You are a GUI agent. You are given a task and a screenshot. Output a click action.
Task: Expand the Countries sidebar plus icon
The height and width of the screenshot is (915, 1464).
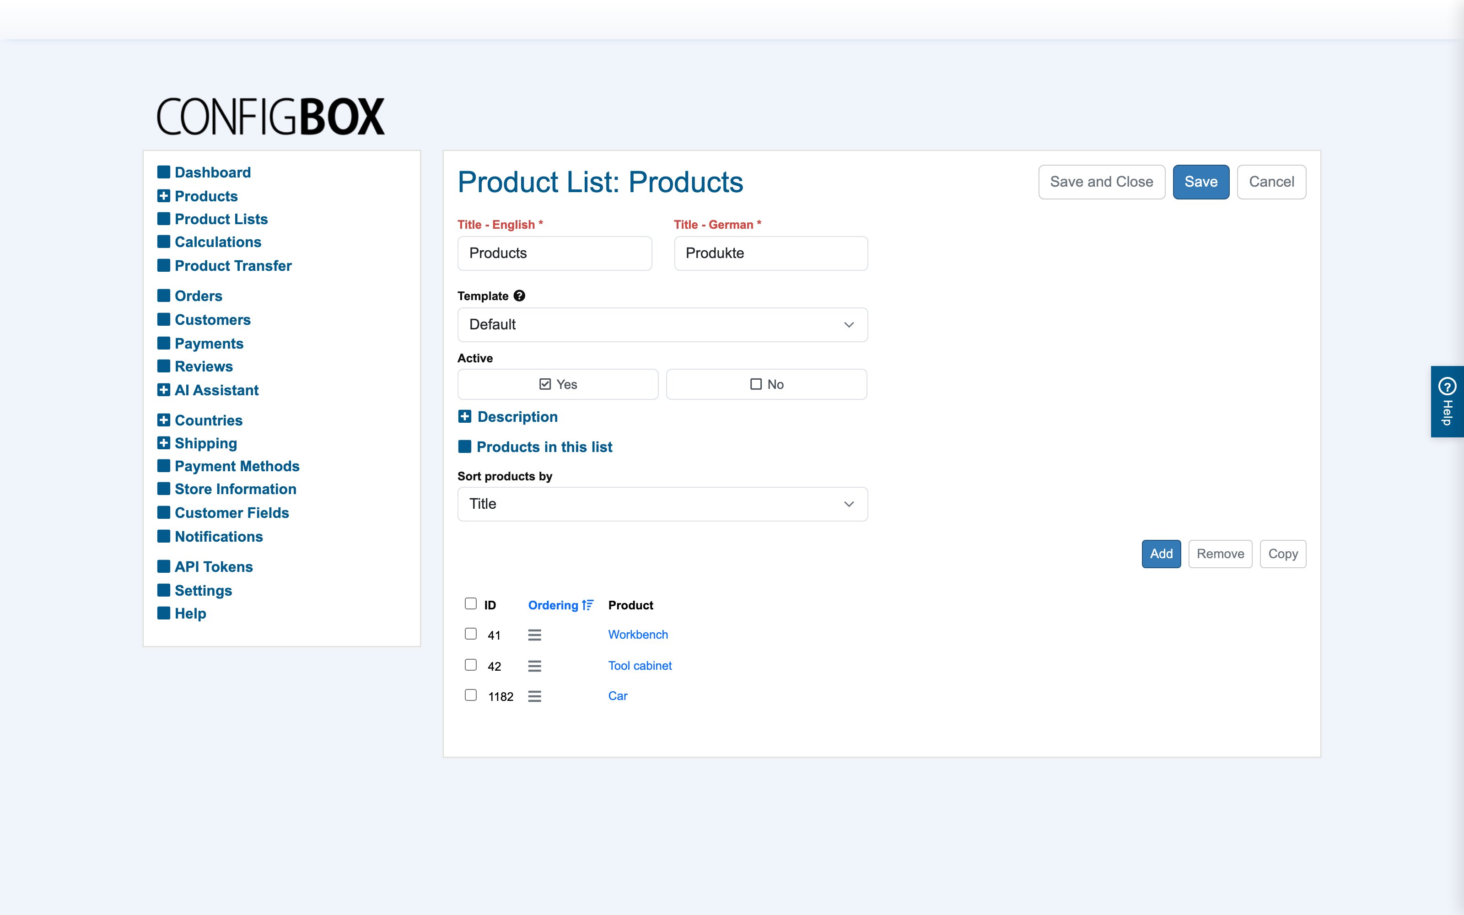click(163, 420)
